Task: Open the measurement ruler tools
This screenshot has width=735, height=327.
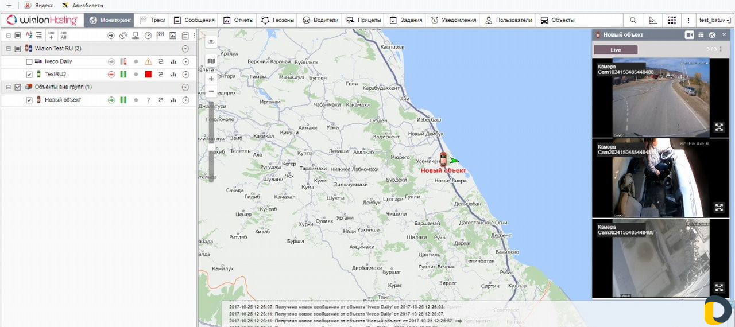Action: 652,20
